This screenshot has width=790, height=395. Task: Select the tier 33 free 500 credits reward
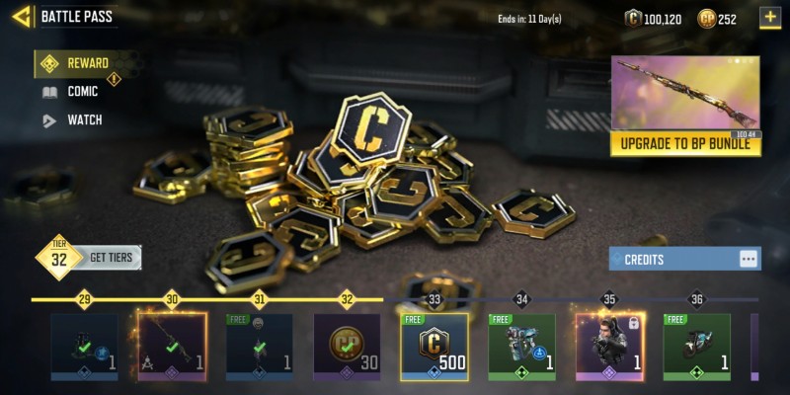tap(434, 348)
